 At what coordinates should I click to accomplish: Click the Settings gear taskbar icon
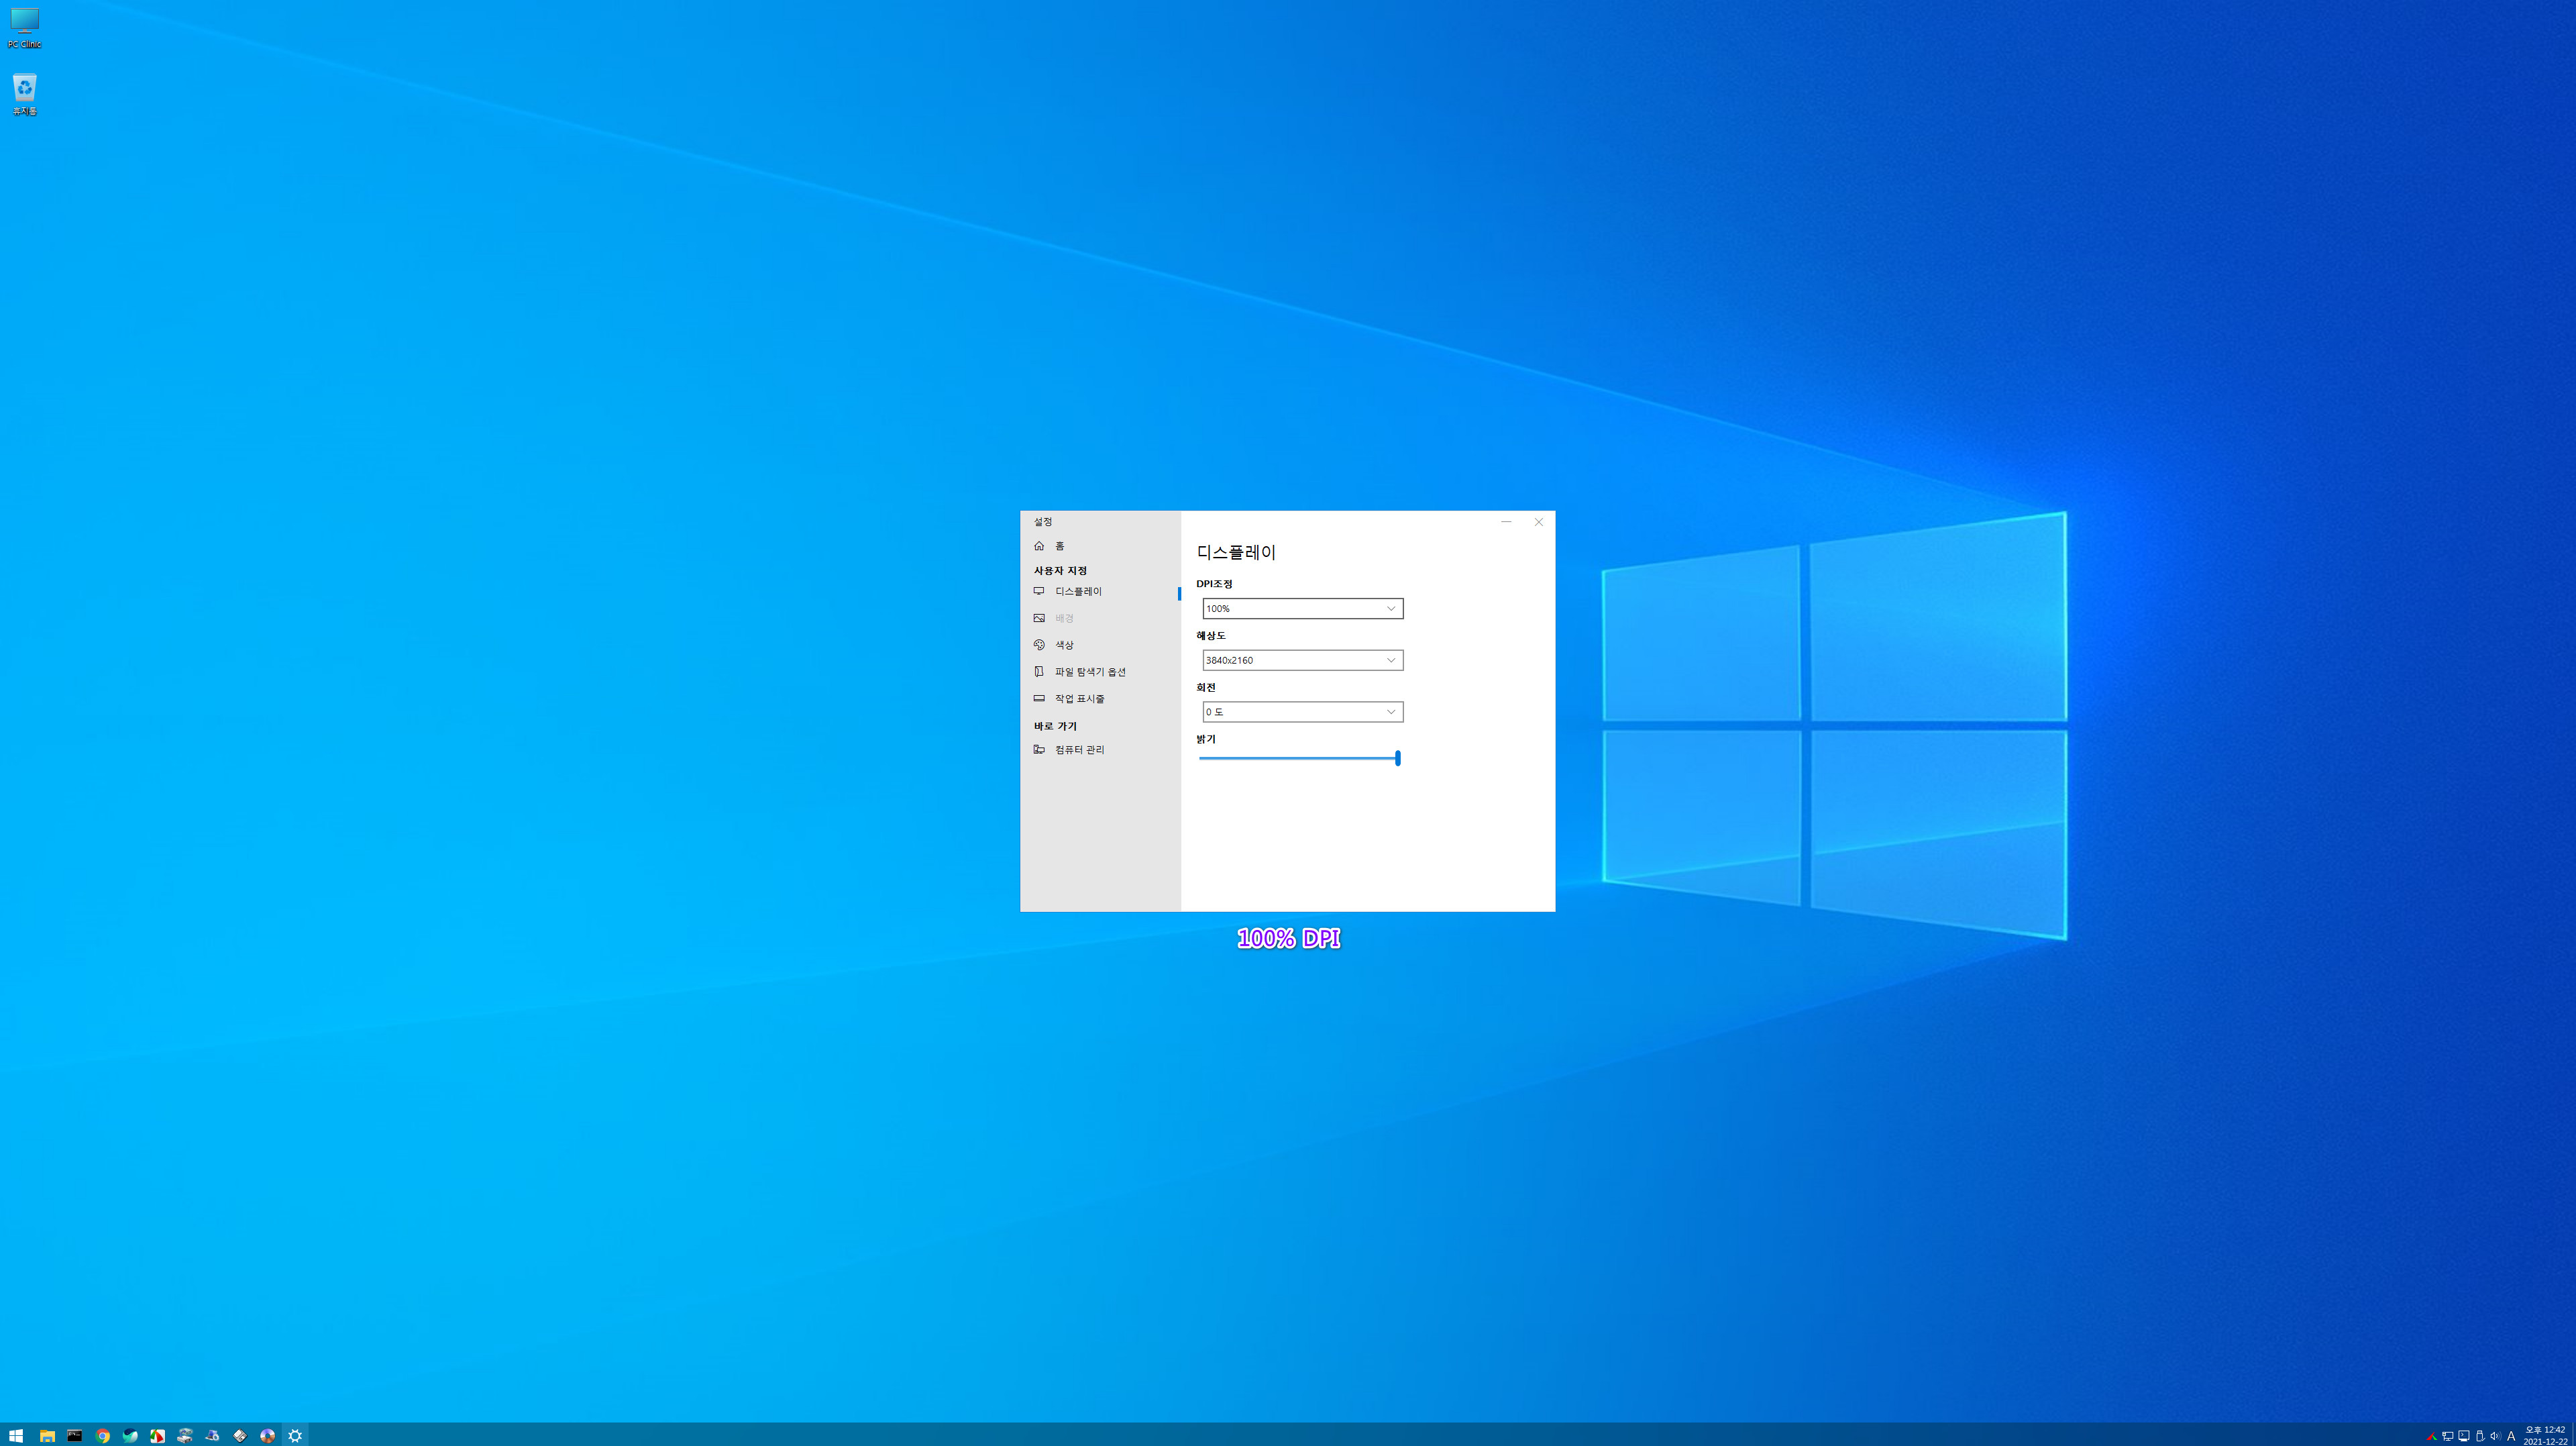pyautogui.click(x=295, y=1435)
